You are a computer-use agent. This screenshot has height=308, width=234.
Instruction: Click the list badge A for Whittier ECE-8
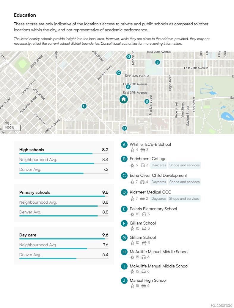(x=124, y=145)
